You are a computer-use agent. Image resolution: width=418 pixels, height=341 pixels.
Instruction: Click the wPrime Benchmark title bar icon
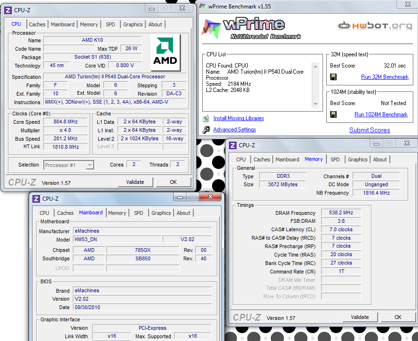pyautogui.click(x=203, y=6)
